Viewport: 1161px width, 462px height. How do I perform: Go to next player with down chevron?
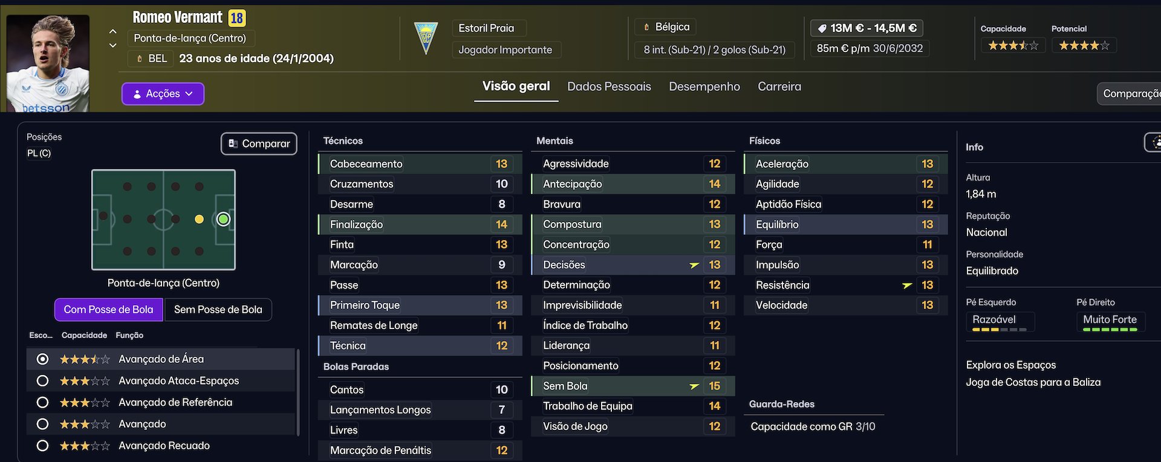click(113, 45)
